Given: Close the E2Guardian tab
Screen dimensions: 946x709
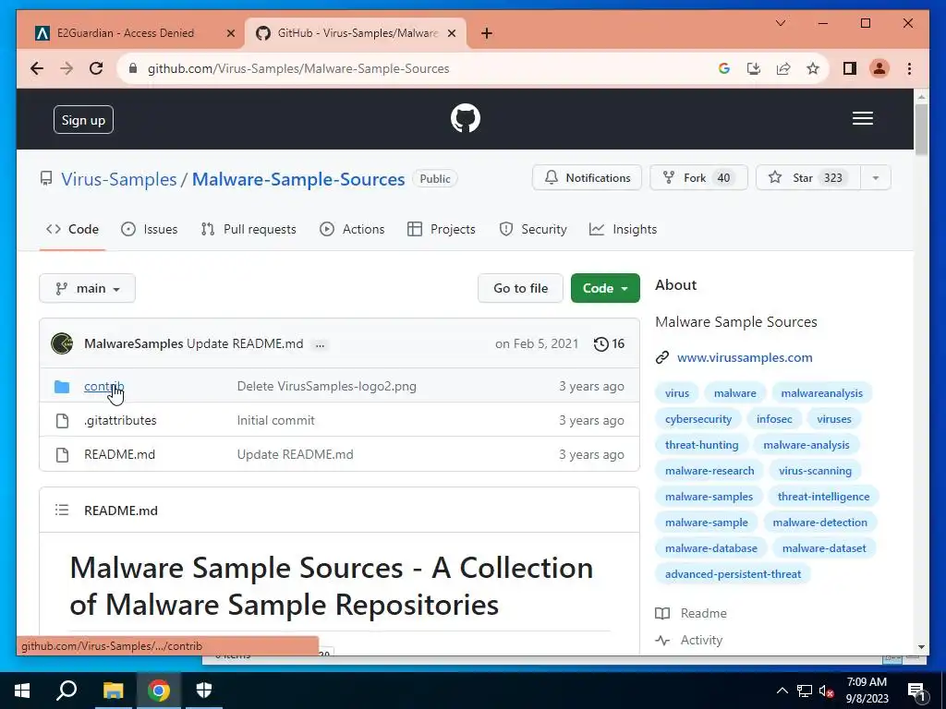Looking at the screenshot, I should (x=230, y=33).
